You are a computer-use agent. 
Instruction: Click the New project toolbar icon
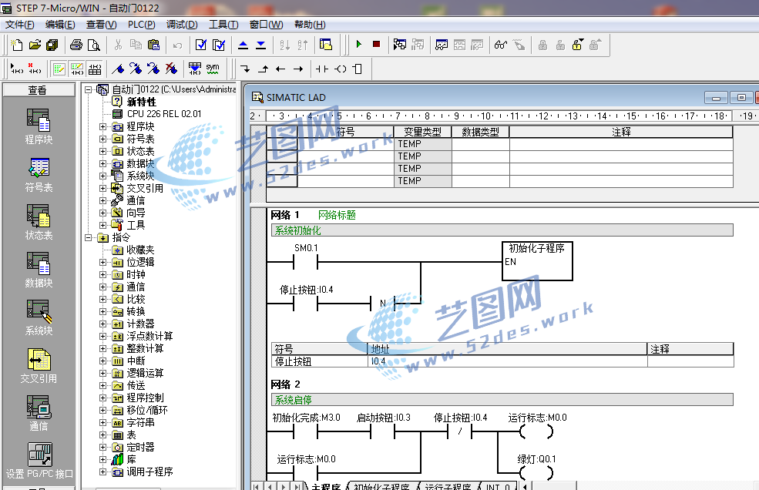click(x=17, y=45)
